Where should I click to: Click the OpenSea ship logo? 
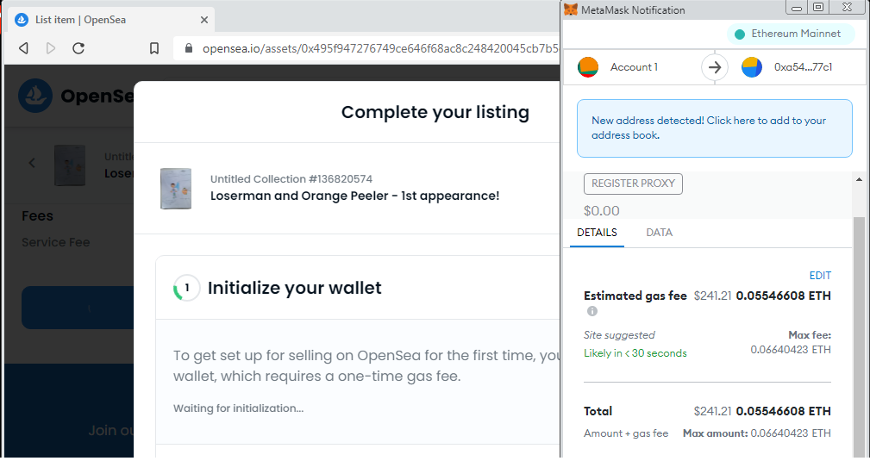35,96
